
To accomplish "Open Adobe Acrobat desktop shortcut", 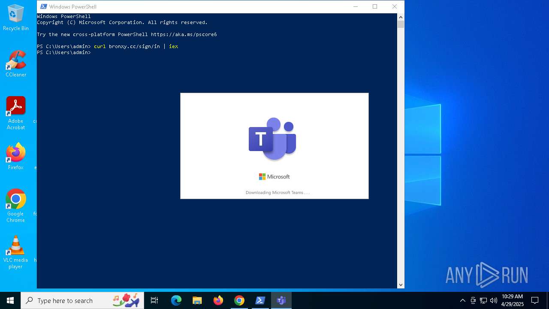I will 16,113.
